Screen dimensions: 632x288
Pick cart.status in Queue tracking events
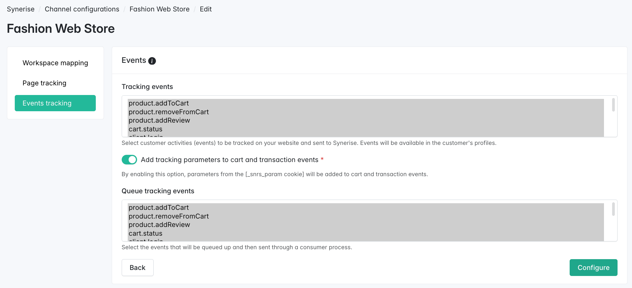pyautogui.click(x=145, y=234)
